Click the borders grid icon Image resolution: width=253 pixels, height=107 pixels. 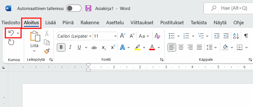pos(240,47)
